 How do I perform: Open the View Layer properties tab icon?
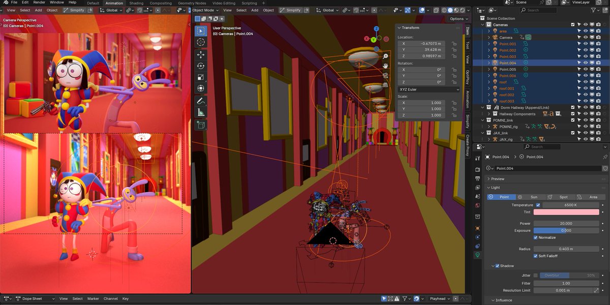click(x=478, y=188)
